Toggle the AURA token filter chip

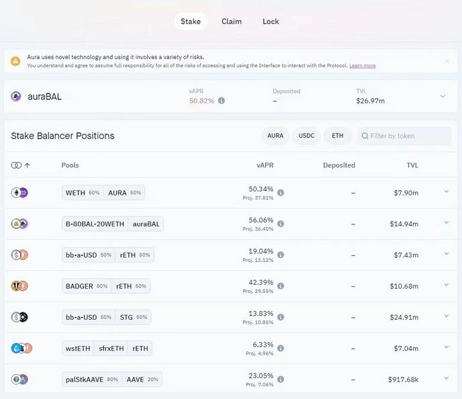click(275, 136)
